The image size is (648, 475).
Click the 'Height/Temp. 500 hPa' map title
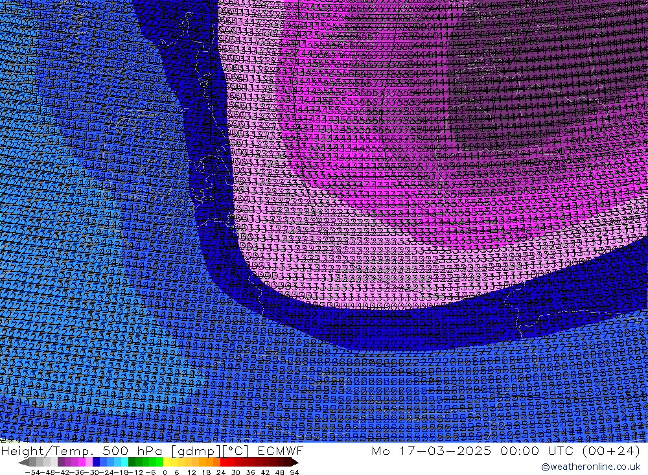click(x=82, y=450)
